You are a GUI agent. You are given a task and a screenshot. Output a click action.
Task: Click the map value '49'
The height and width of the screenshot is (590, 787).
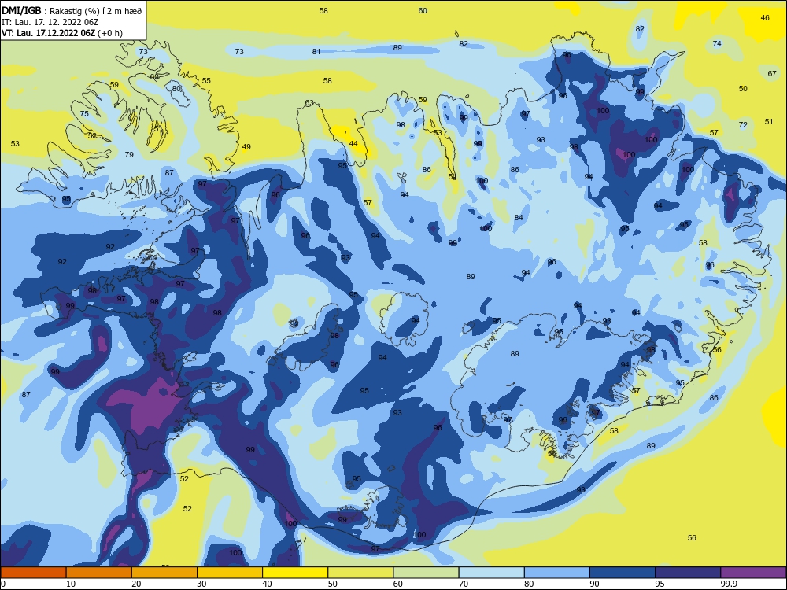coord(246,147)
